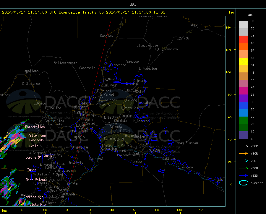Select the bright yellow swatch in dBZ scale
Viewport: 266px width, 214px height.
[244, 62]
